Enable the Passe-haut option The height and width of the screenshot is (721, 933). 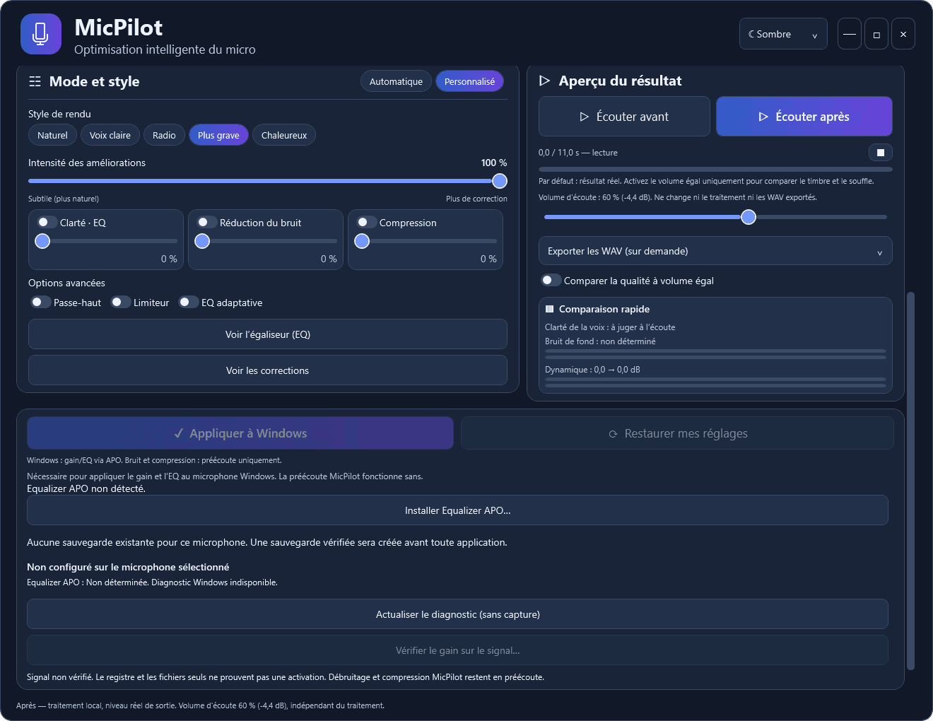(41, 302)
